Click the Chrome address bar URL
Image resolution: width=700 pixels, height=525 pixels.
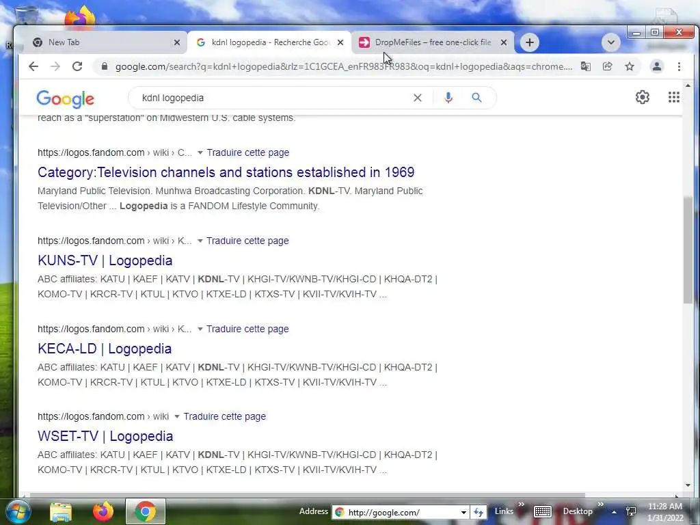[343, 66]
